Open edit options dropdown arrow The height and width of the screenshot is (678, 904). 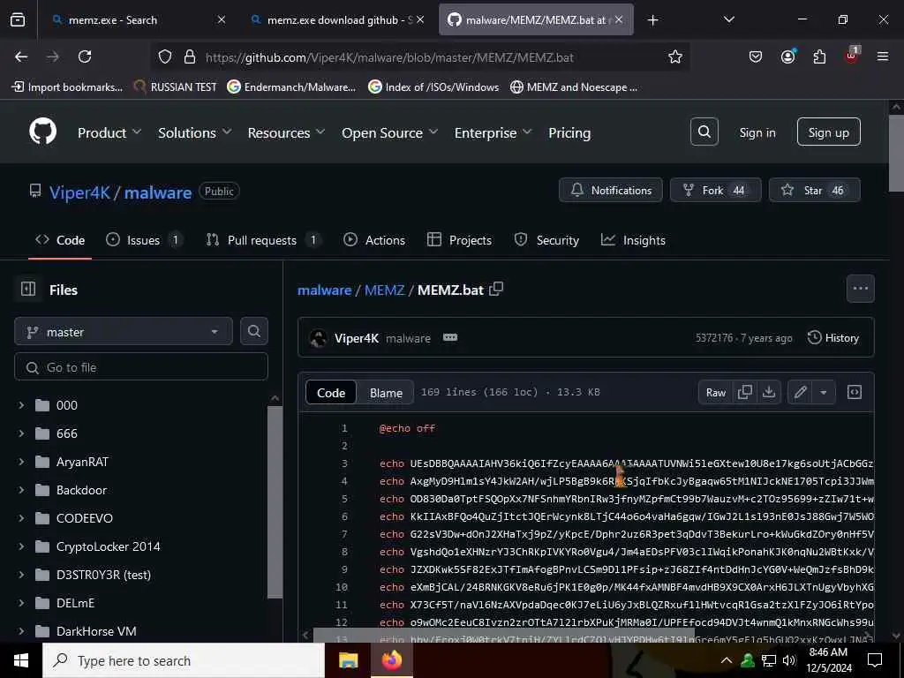(824, 392)
